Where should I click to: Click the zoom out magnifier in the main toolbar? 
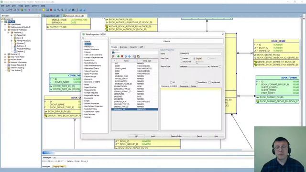[x=62, y=10]
